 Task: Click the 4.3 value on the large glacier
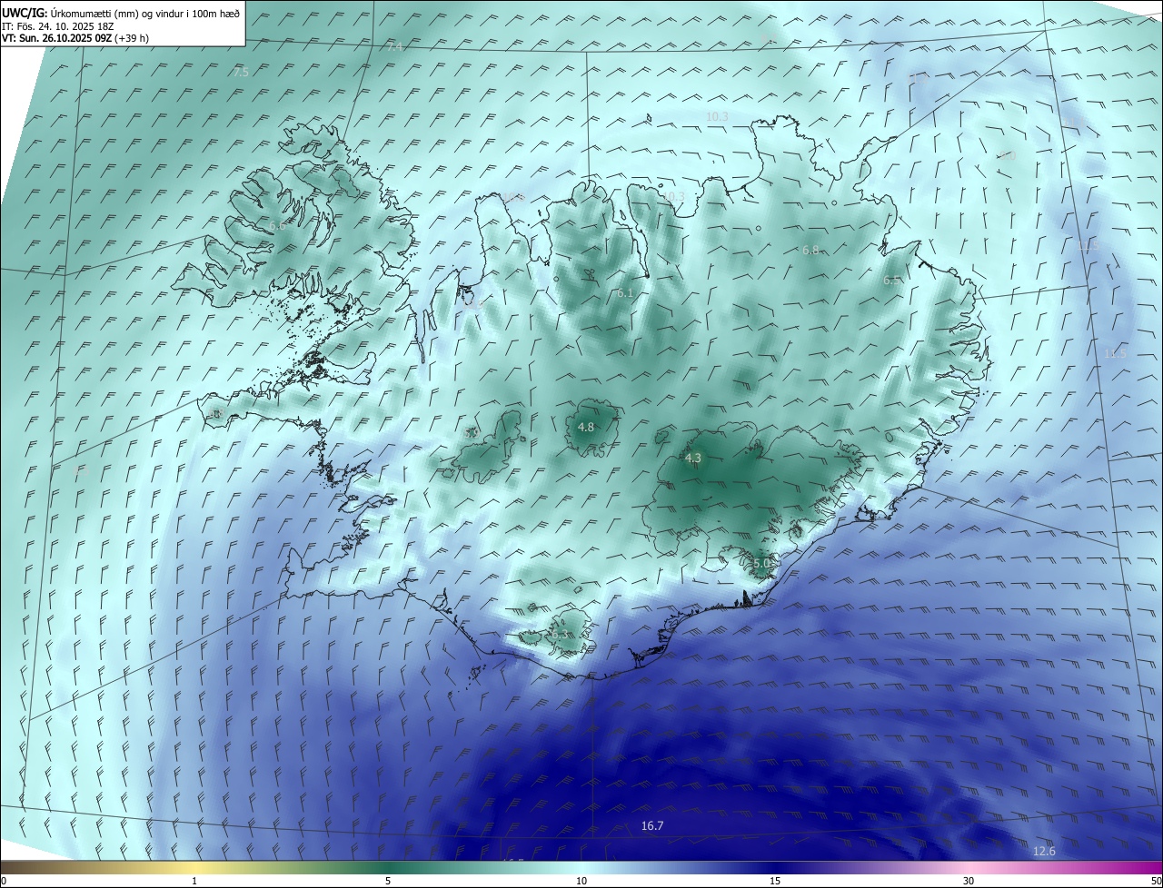click(x=693, y=459)
